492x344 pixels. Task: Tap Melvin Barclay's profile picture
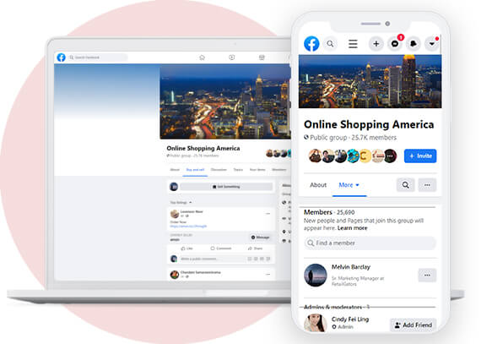pyautogui.click(x=316, y=276)
